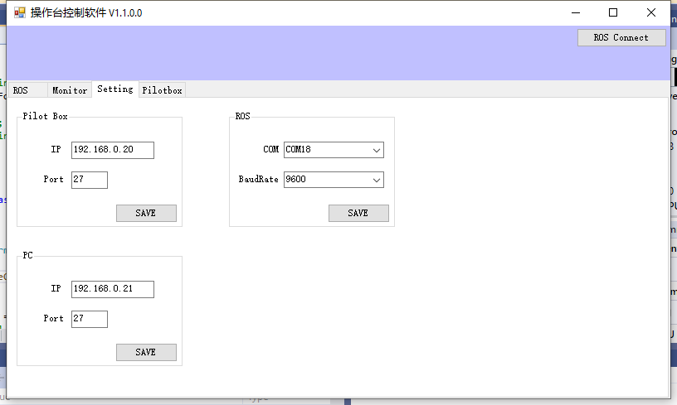Click the COM label in ROS group
Image resolution: width=677 pixels, height=405 pixels.
click(x=270, y=150)
